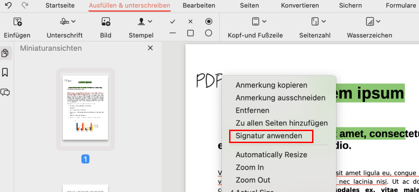Open the comments sidebar panel

click(x=5, y=92)
